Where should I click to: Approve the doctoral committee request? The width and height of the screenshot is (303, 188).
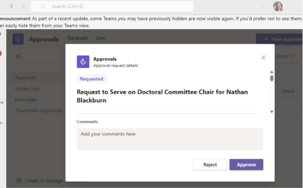pyautogui.click(x=246, y=165)
